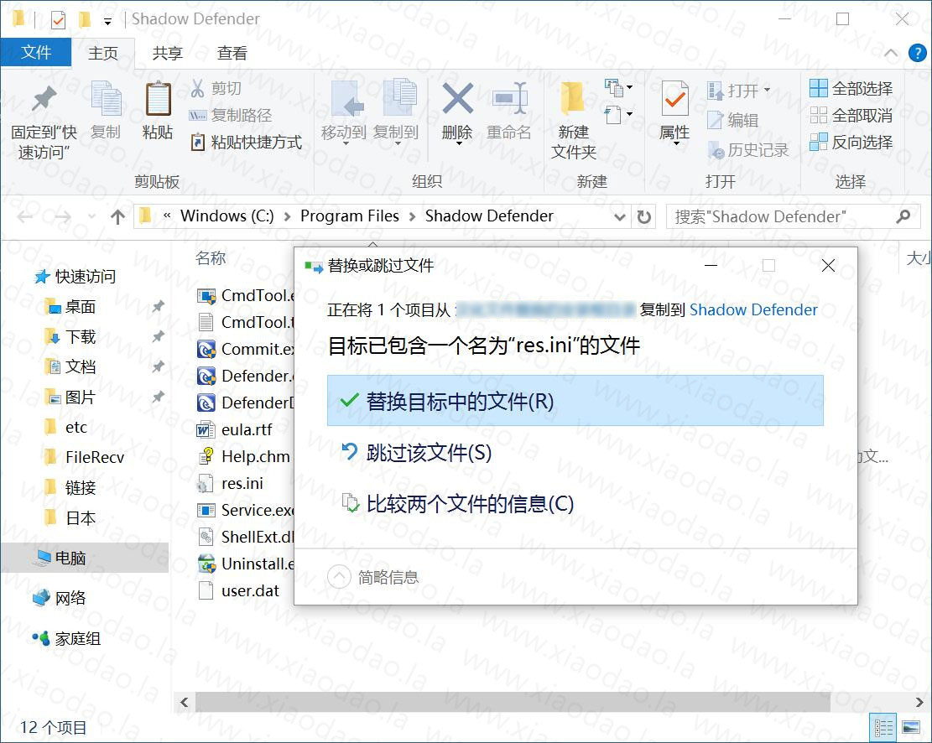Click the Delete red X icon
This screenshot has height=743, width=932.
(458, 98)
